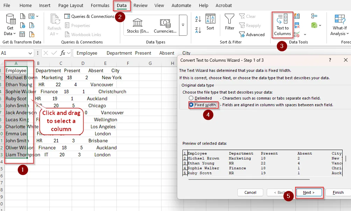The width and height of the screenshot is (351, 211).
Task: Sort Z to A descending
Action: click(198, 30)
